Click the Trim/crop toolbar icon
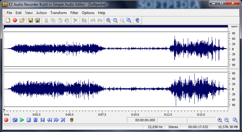The image size is (242, 132). pyautogui.click(x=84, y=20)
